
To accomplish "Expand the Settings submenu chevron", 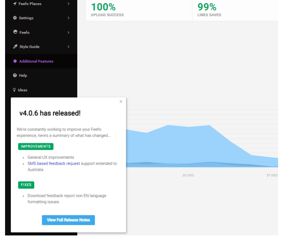I will pos(68,18).
